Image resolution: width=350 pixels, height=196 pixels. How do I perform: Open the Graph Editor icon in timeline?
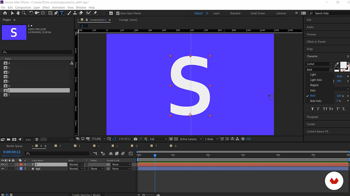tap(131, 153)
